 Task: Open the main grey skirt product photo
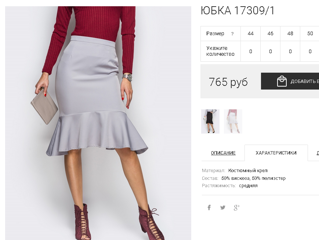98,123
